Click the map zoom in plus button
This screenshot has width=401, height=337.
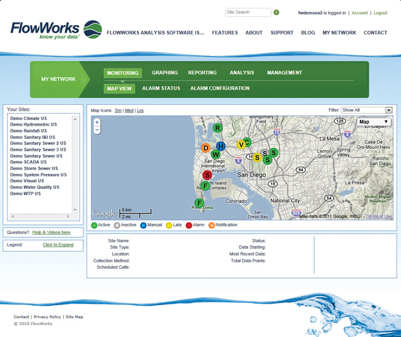[x=97, y=122]
